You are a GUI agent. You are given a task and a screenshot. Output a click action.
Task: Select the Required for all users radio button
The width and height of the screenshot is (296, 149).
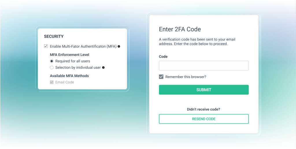click(x=52, y=61)
